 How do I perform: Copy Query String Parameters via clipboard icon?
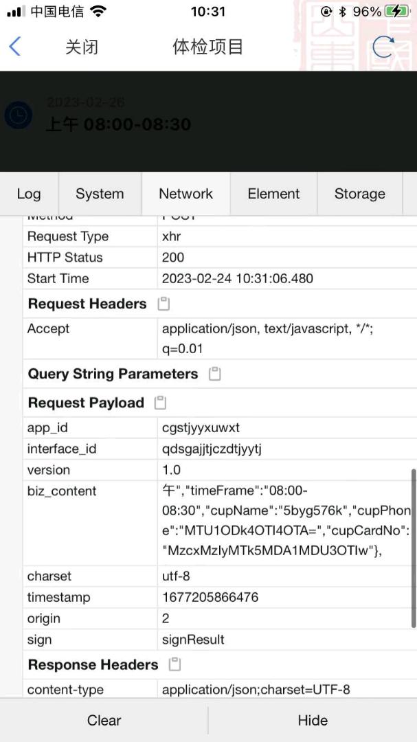(x=215, y=374)
